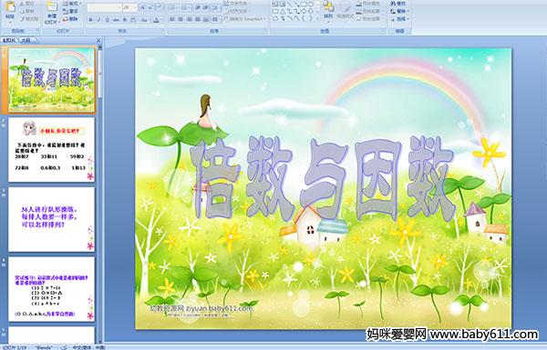The width and height of the screenshot is (547, 350).
Task: Switch to the Slides pane tab
Action: click(x=9, y=40)
